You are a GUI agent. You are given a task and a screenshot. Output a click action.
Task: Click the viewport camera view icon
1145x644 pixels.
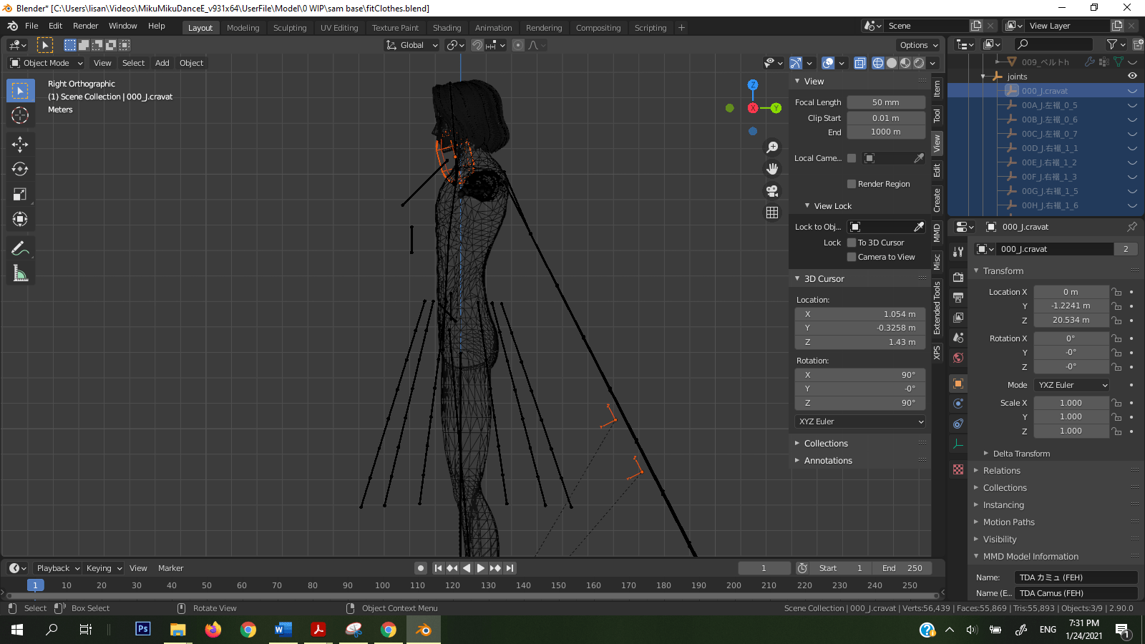click(772, 190)
